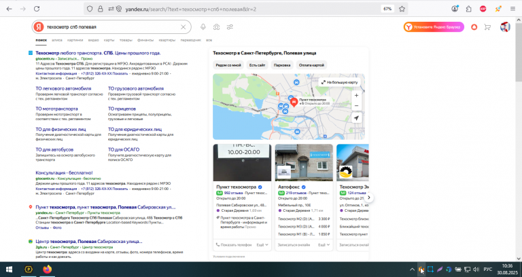Expand 'Ещё' on Пункт техосмотра card

click(x=262, y=244)
